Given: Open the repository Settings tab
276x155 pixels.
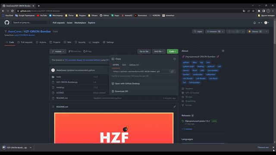Looking at the screenshot, I should click(x=108, y=42).
